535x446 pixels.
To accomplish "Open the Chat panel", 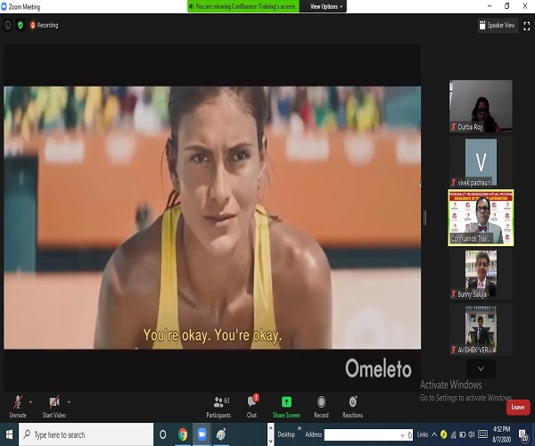I will tap(252, 407).
